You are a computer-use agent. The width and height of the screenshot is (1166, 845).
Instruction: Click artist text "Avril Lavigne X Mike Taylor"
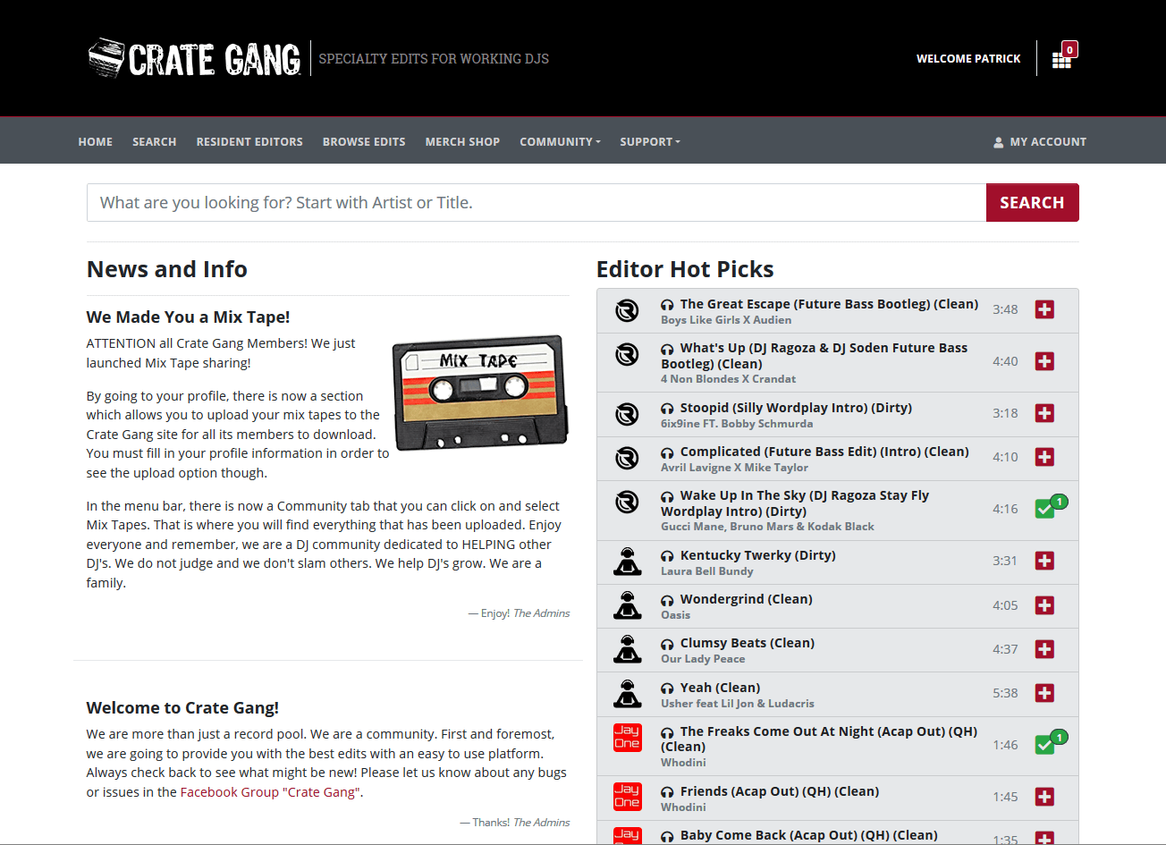pyautogui.click(x=734, y=468)
